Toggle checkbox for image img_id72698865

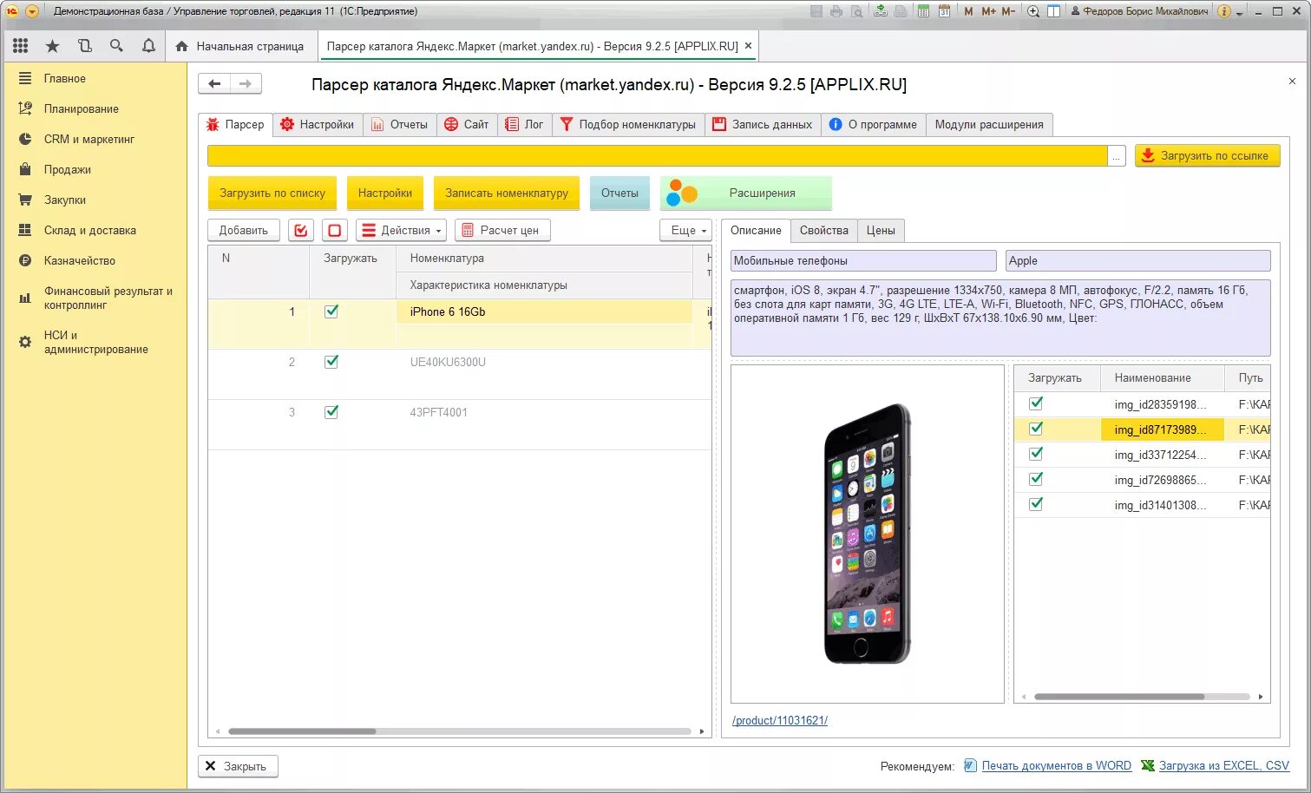pyautogui.click(x=1036, y=479)
